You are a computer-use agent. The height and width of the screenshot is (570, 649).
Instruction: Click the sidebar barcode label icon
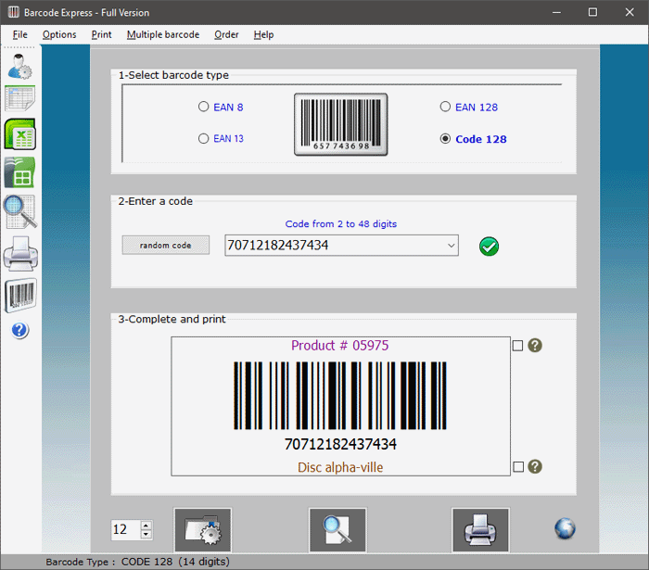(x=20, y=295)
